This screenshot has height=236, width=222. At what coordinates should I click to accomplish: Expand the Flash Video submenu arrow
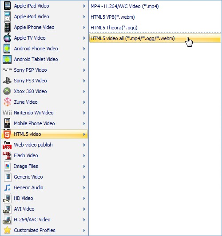(84, 156)
